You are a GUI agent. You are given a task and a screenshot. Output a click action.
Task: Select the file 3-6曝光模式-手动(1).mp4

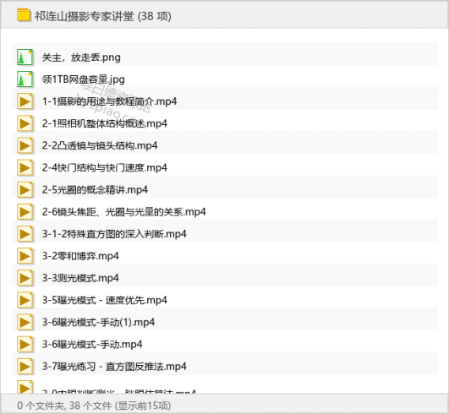[x=98, y=323]
